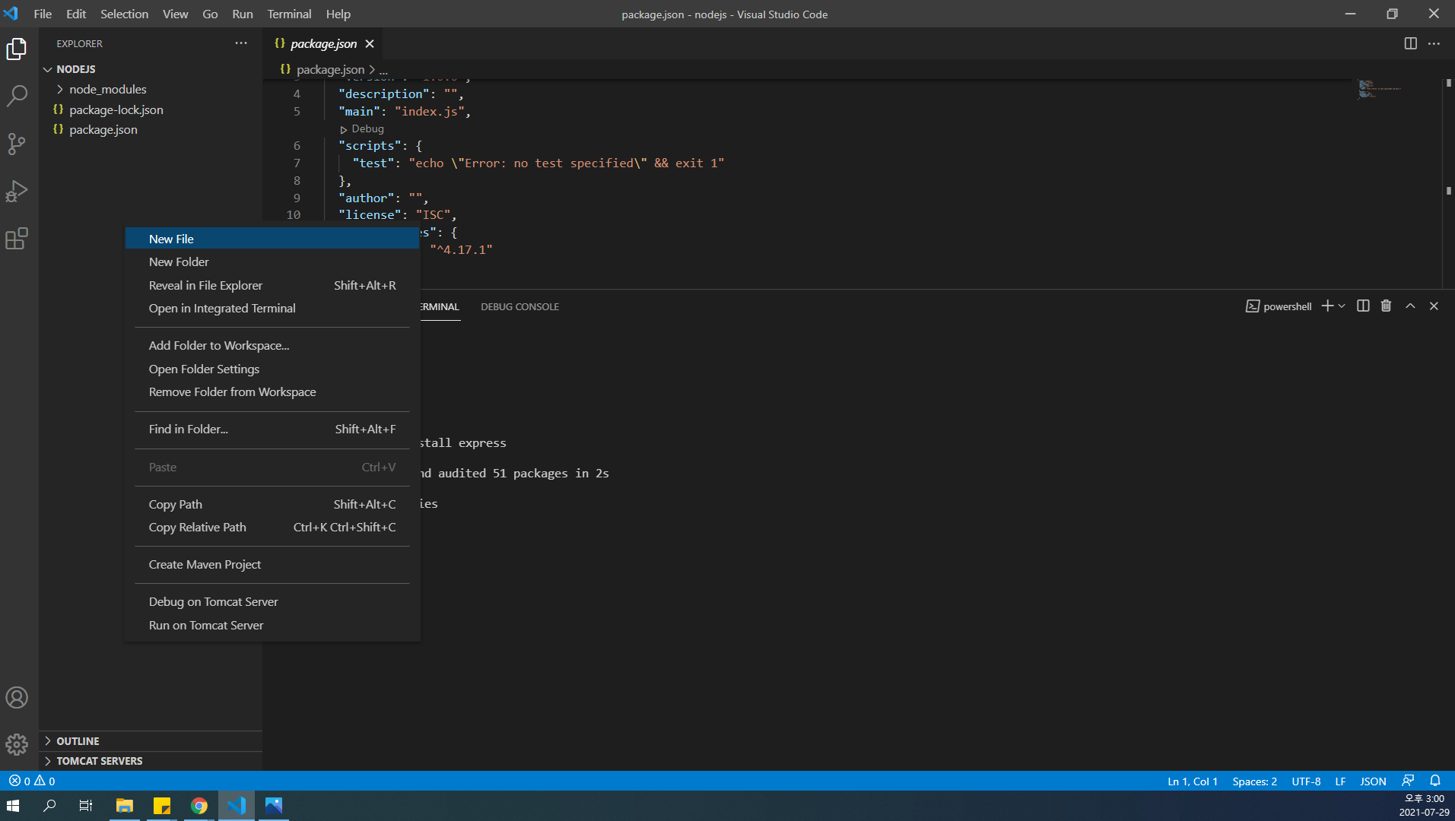Choose Add Folder to Workspace
Screen dimensions: 1455x821
(x=272, y=345)
